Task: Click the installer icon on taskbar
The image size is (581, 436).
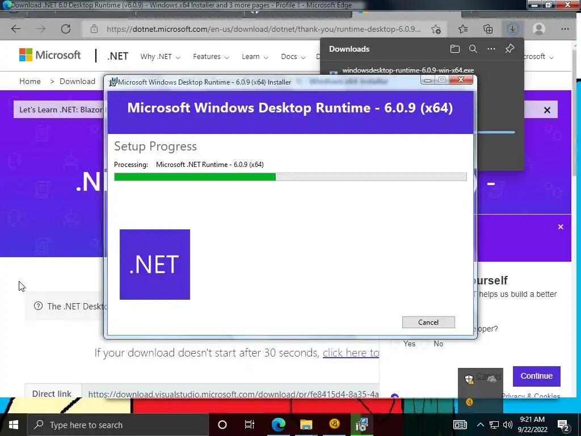Action: [361, 425]
